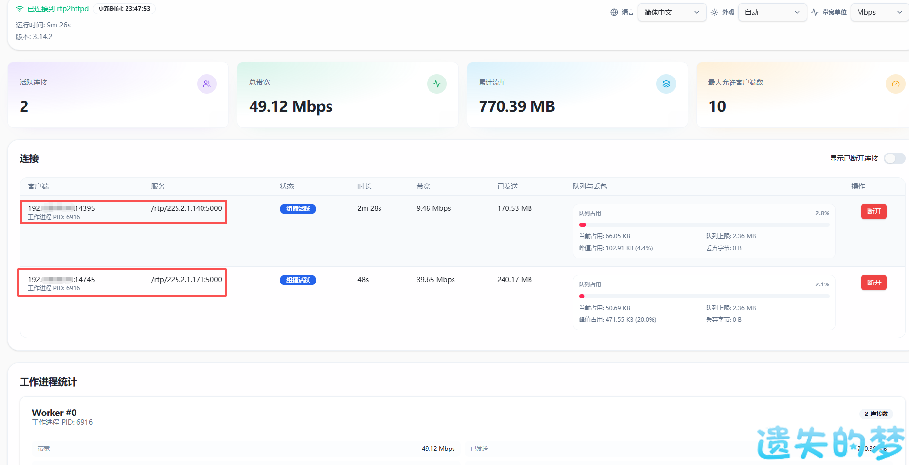Click the globe language icon
909x465 pixels.
pyautogui.click(x=614, y=12)
